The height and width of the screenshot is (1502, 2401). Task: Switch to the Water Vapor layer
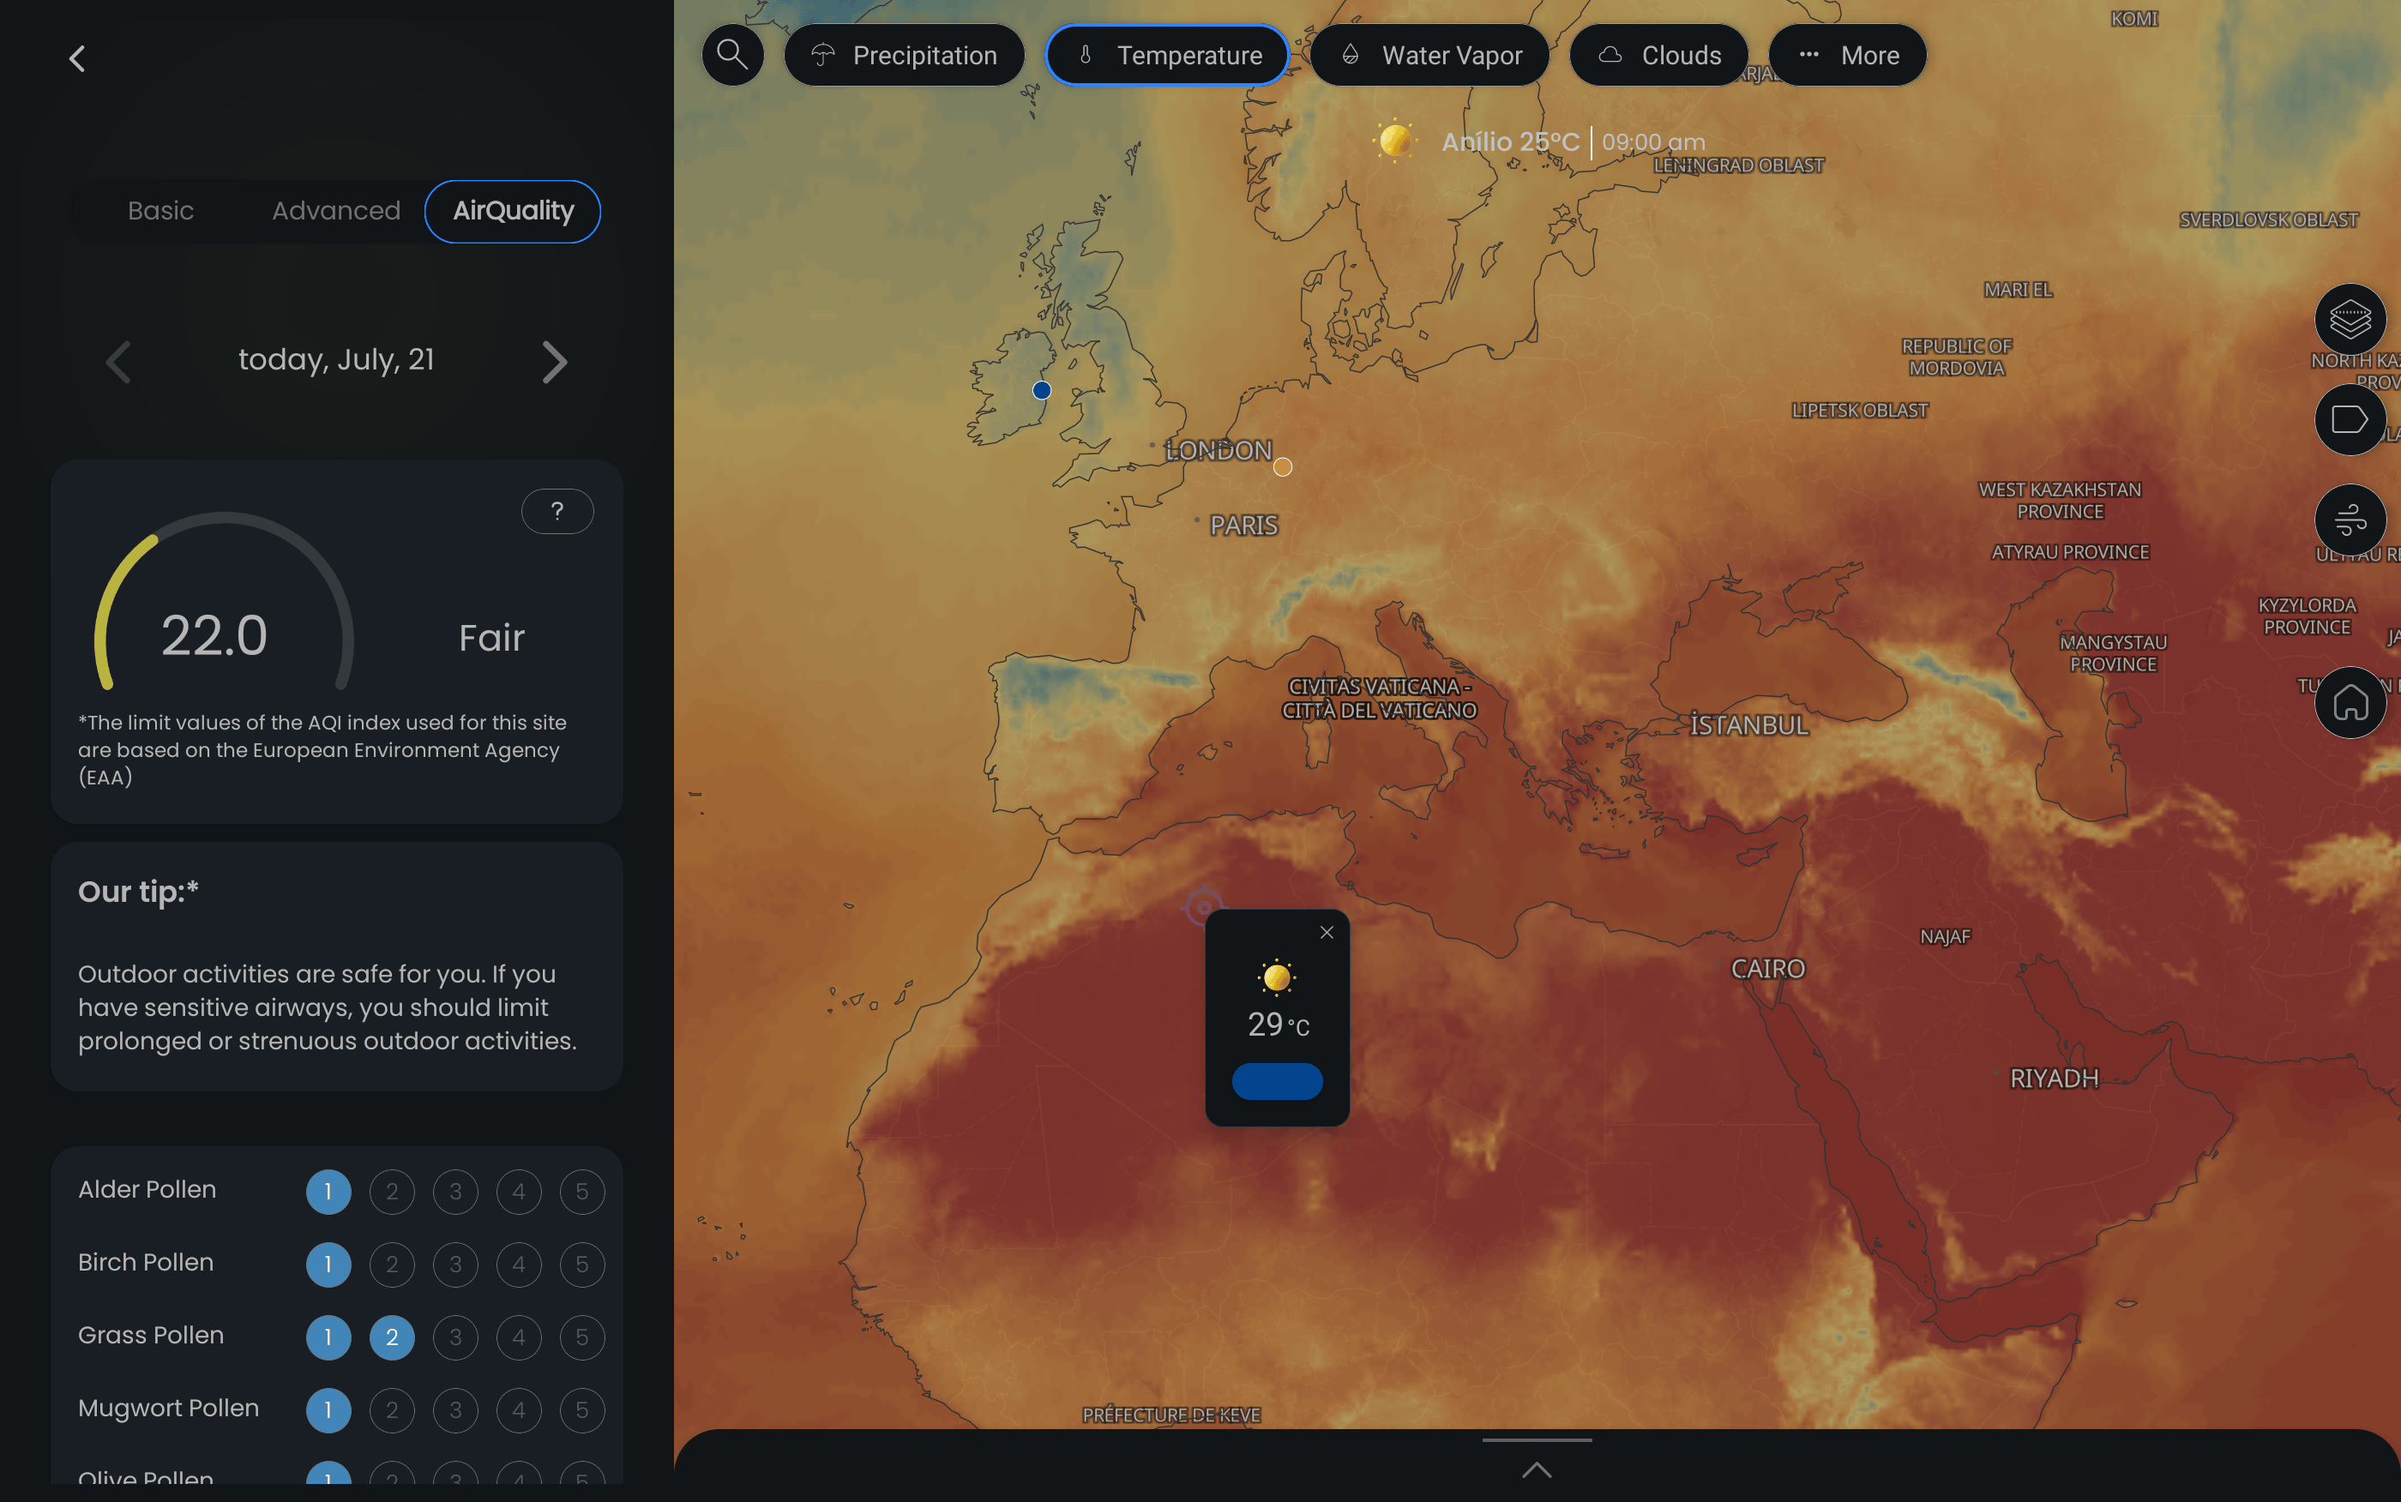(1429, 55)
